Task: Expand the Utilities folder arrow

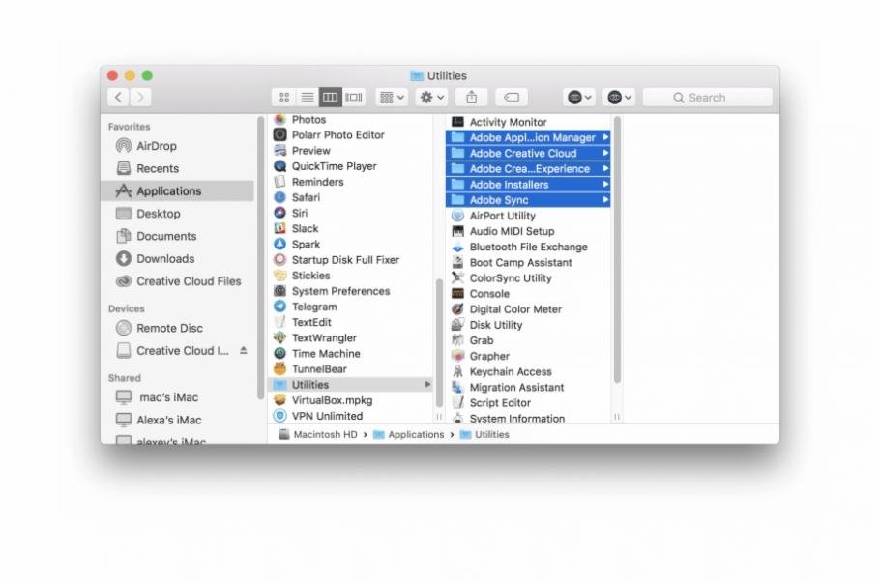Action: (x=427, y=384)
